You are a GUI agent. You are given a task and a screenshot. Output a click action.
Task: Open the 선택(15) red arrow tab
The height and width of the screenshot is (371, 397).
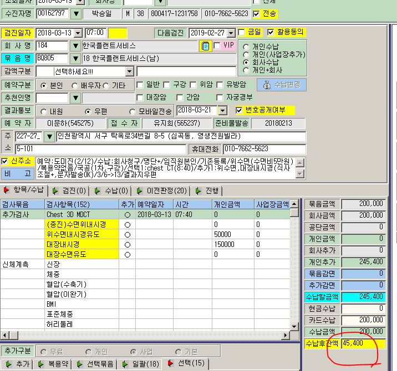pos(186,363)
